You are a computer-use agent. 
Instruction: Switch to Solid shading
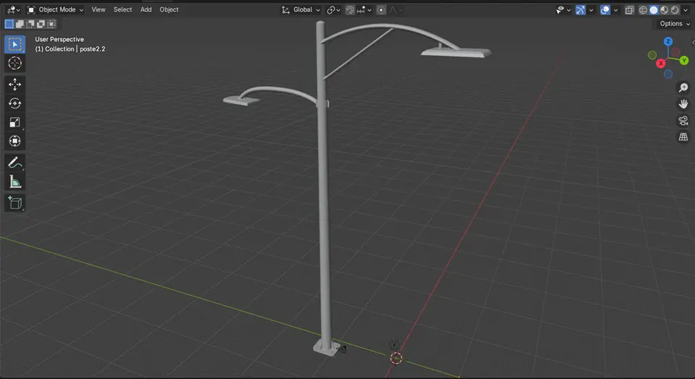pos(654,9)
